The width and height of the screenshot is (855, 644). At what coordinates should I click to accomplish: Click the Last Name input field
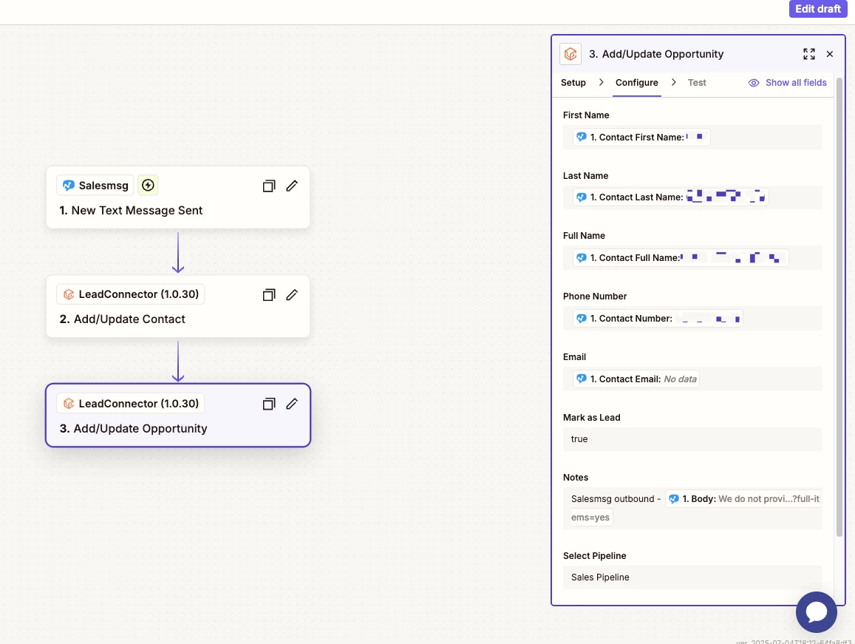click(x=692, y=197)
